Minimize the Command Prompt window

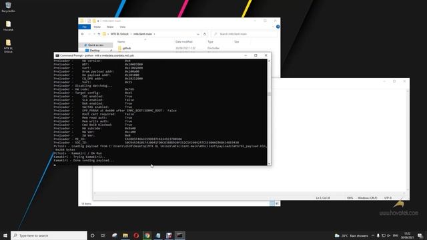point(246,55)
